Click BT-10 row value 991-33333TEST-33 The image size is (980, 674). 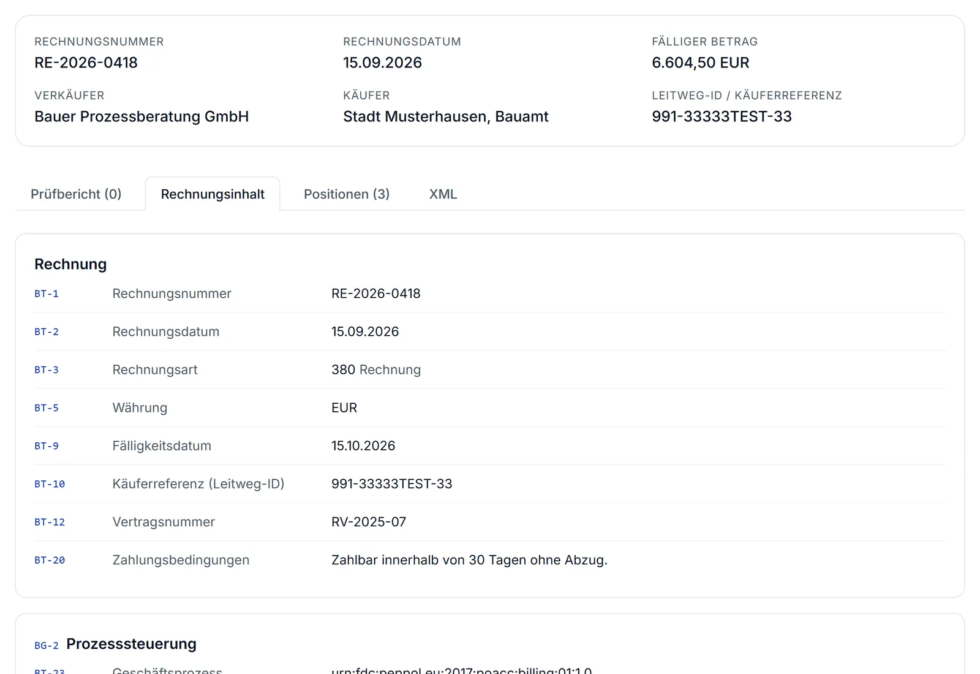coord(392,483)
